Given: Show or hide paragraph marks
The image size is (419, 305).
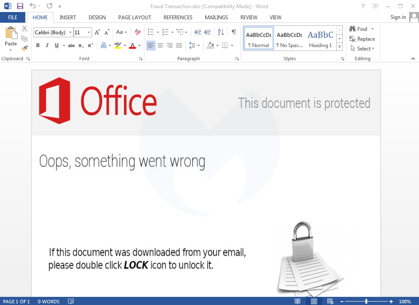Looking at the screenshot, I should click(x=234, y=32).
